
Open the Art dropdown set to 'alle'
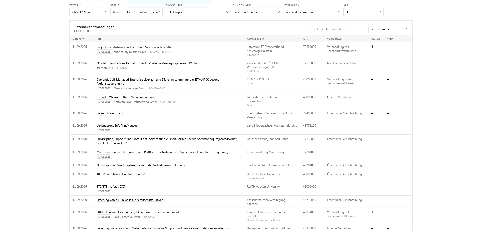point(363,12)
